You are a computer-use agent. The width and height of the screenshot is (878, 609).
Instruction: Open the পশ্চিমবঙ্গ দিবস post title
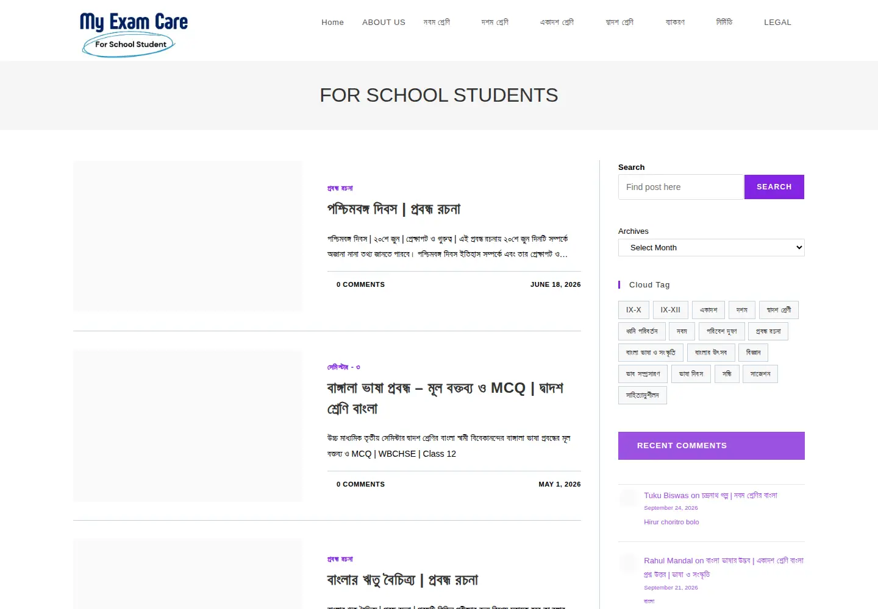[x=394, y=209]
